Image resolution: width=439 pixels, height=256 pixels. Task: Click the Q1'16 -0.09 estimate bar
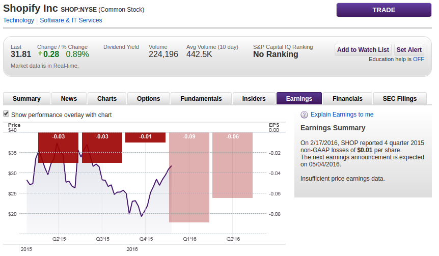click(x=189, y=178)
